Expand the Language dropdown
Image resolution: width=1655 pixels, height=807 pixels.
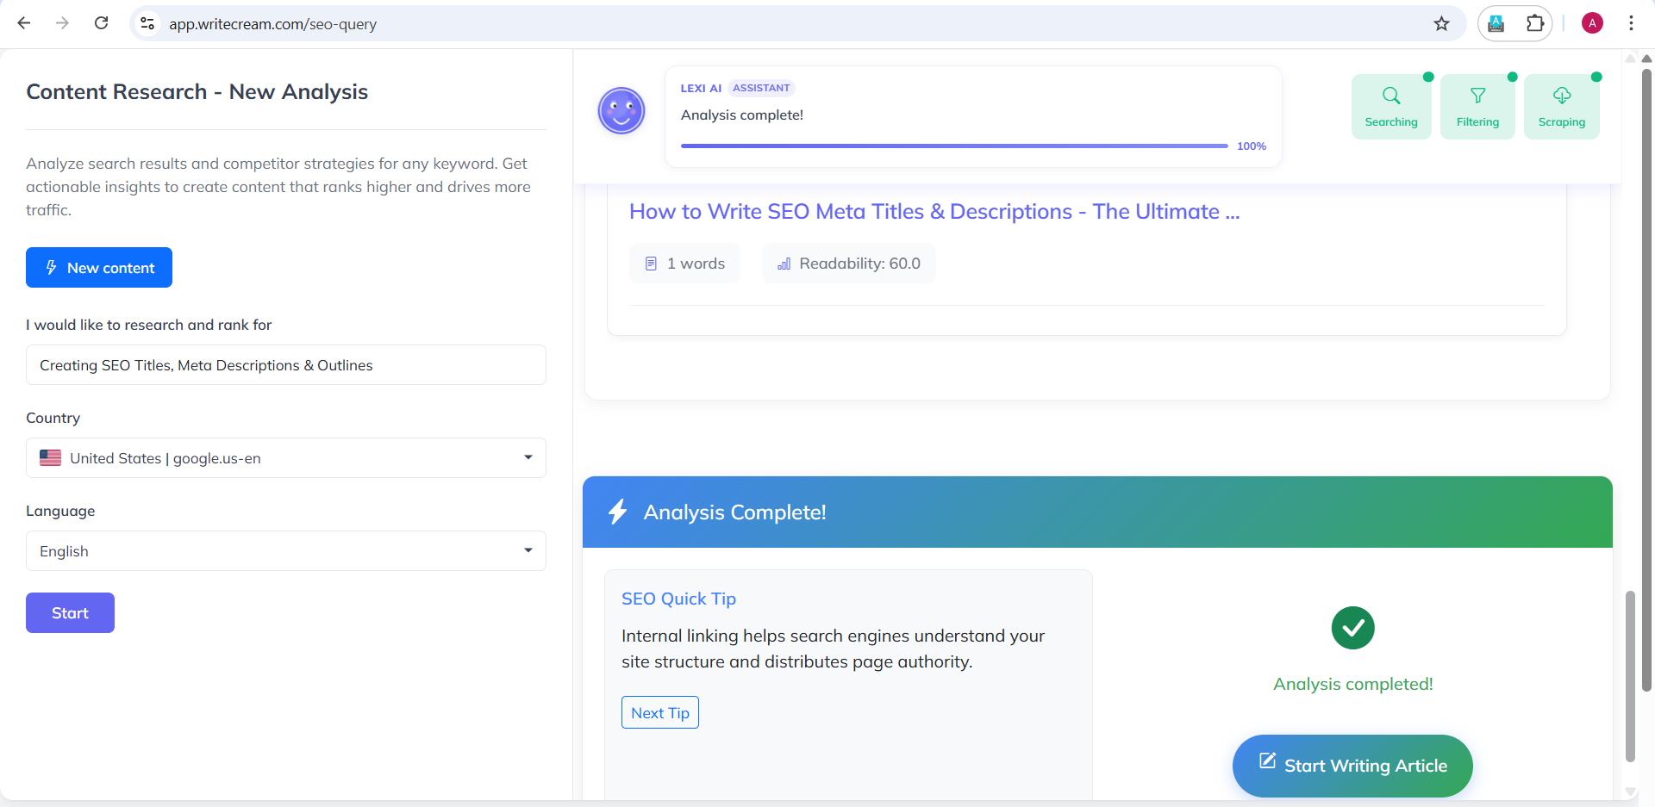click(286, 551)
